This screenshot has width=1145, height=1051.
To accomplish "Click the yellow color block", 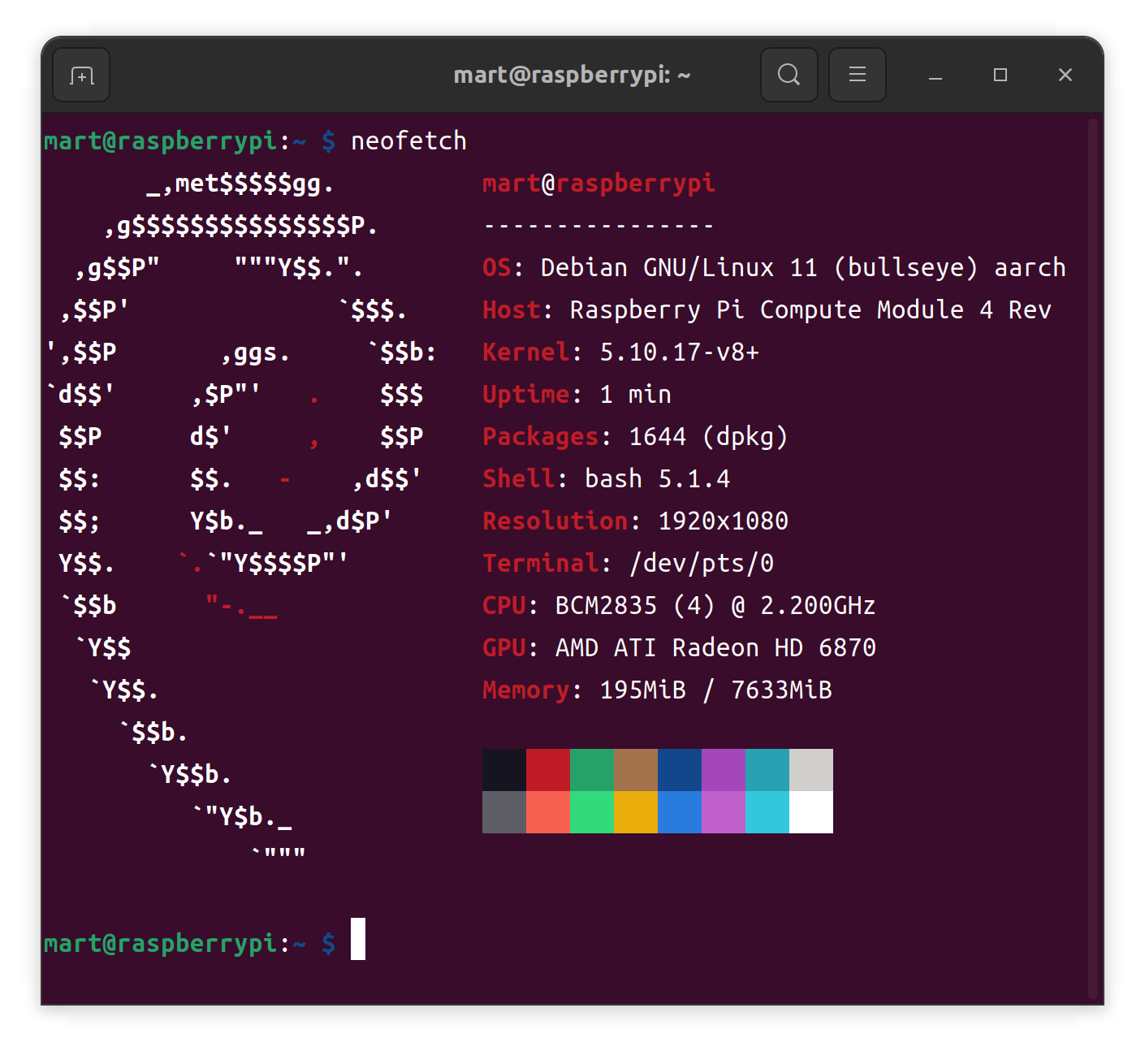I will pos(636,812).
